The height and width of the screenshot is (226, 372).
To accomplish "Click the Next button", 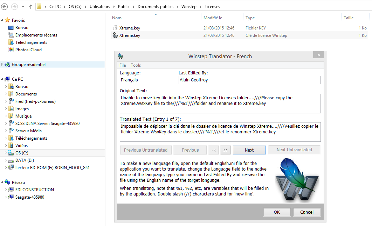I will (249, 150).
